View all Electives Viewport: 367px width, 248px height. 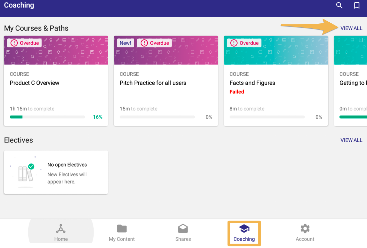click(351, 140)
